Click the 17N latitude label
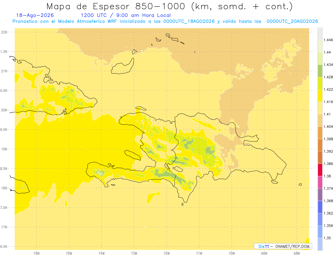 [4, 227]
